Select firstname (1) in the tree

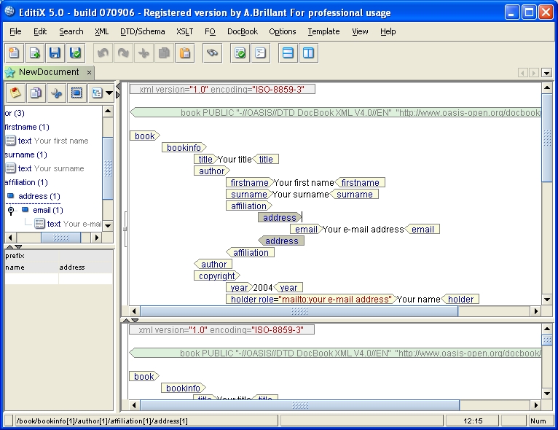(x=27, y=127)
